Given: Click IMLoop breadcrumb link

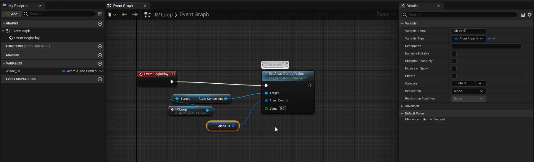Looking at the screenshot, I should (164, 15).
